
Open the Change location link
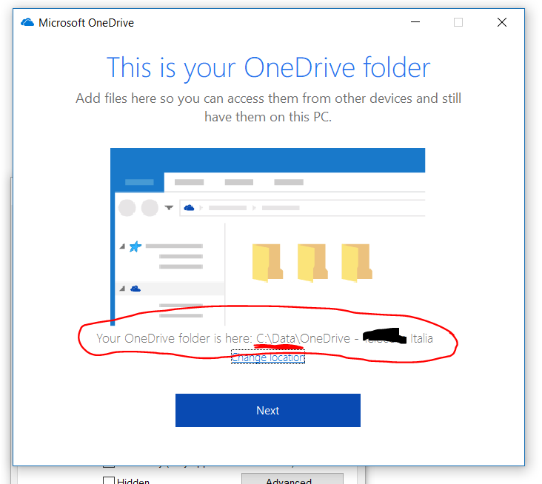click(267, 358)
